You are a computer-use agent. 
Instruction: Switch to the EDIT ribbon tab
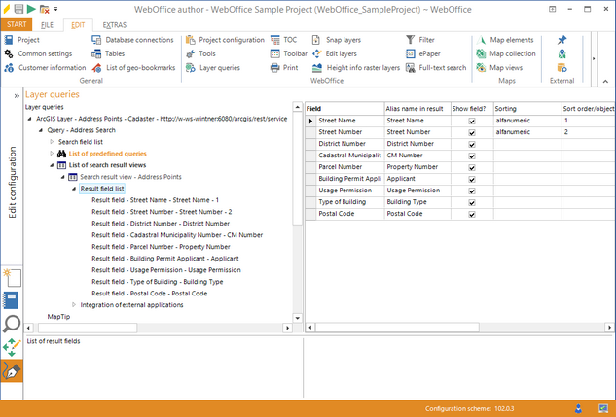point(78,25)
